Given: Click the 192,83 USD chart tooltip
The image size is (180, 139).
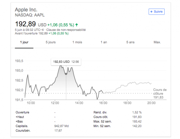Looking at the screenshot, I should [x=66, y=62].
